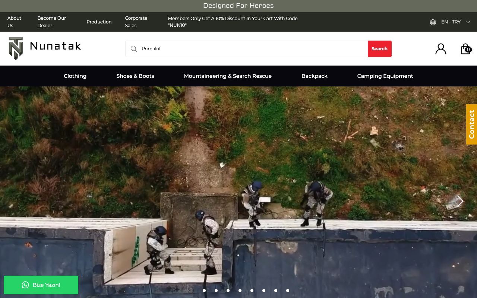The width and height of the screenshot is (477, 298).
Task: Open the user account icon
Action: tap(441, 49)
